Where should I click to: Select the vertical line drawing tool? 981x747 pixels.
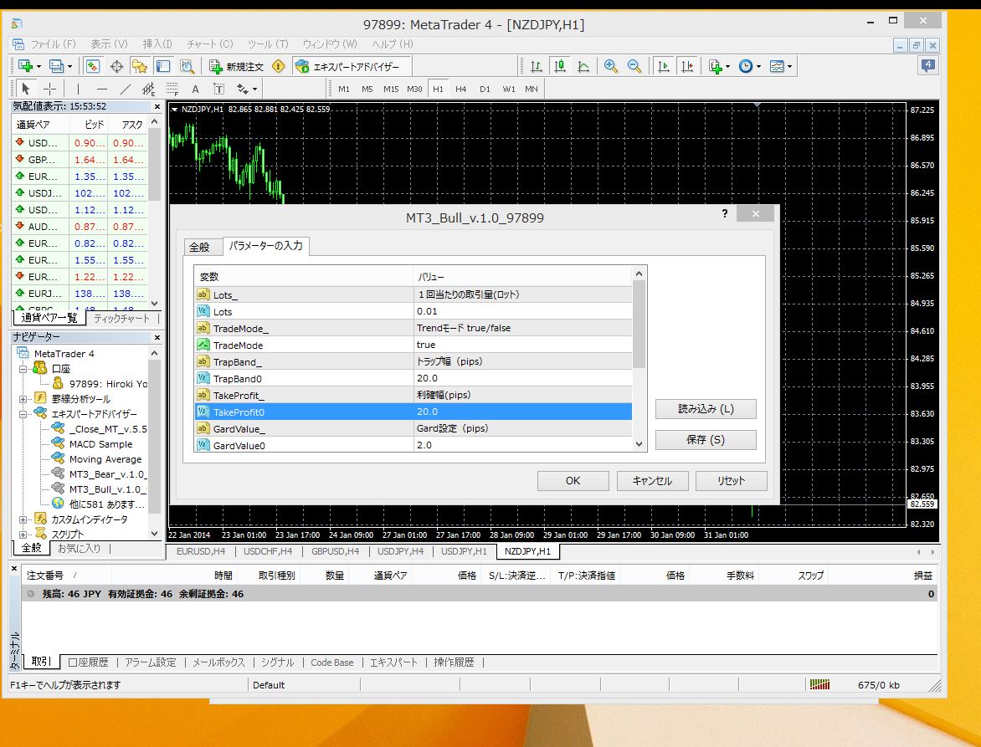tap(78, 89)
